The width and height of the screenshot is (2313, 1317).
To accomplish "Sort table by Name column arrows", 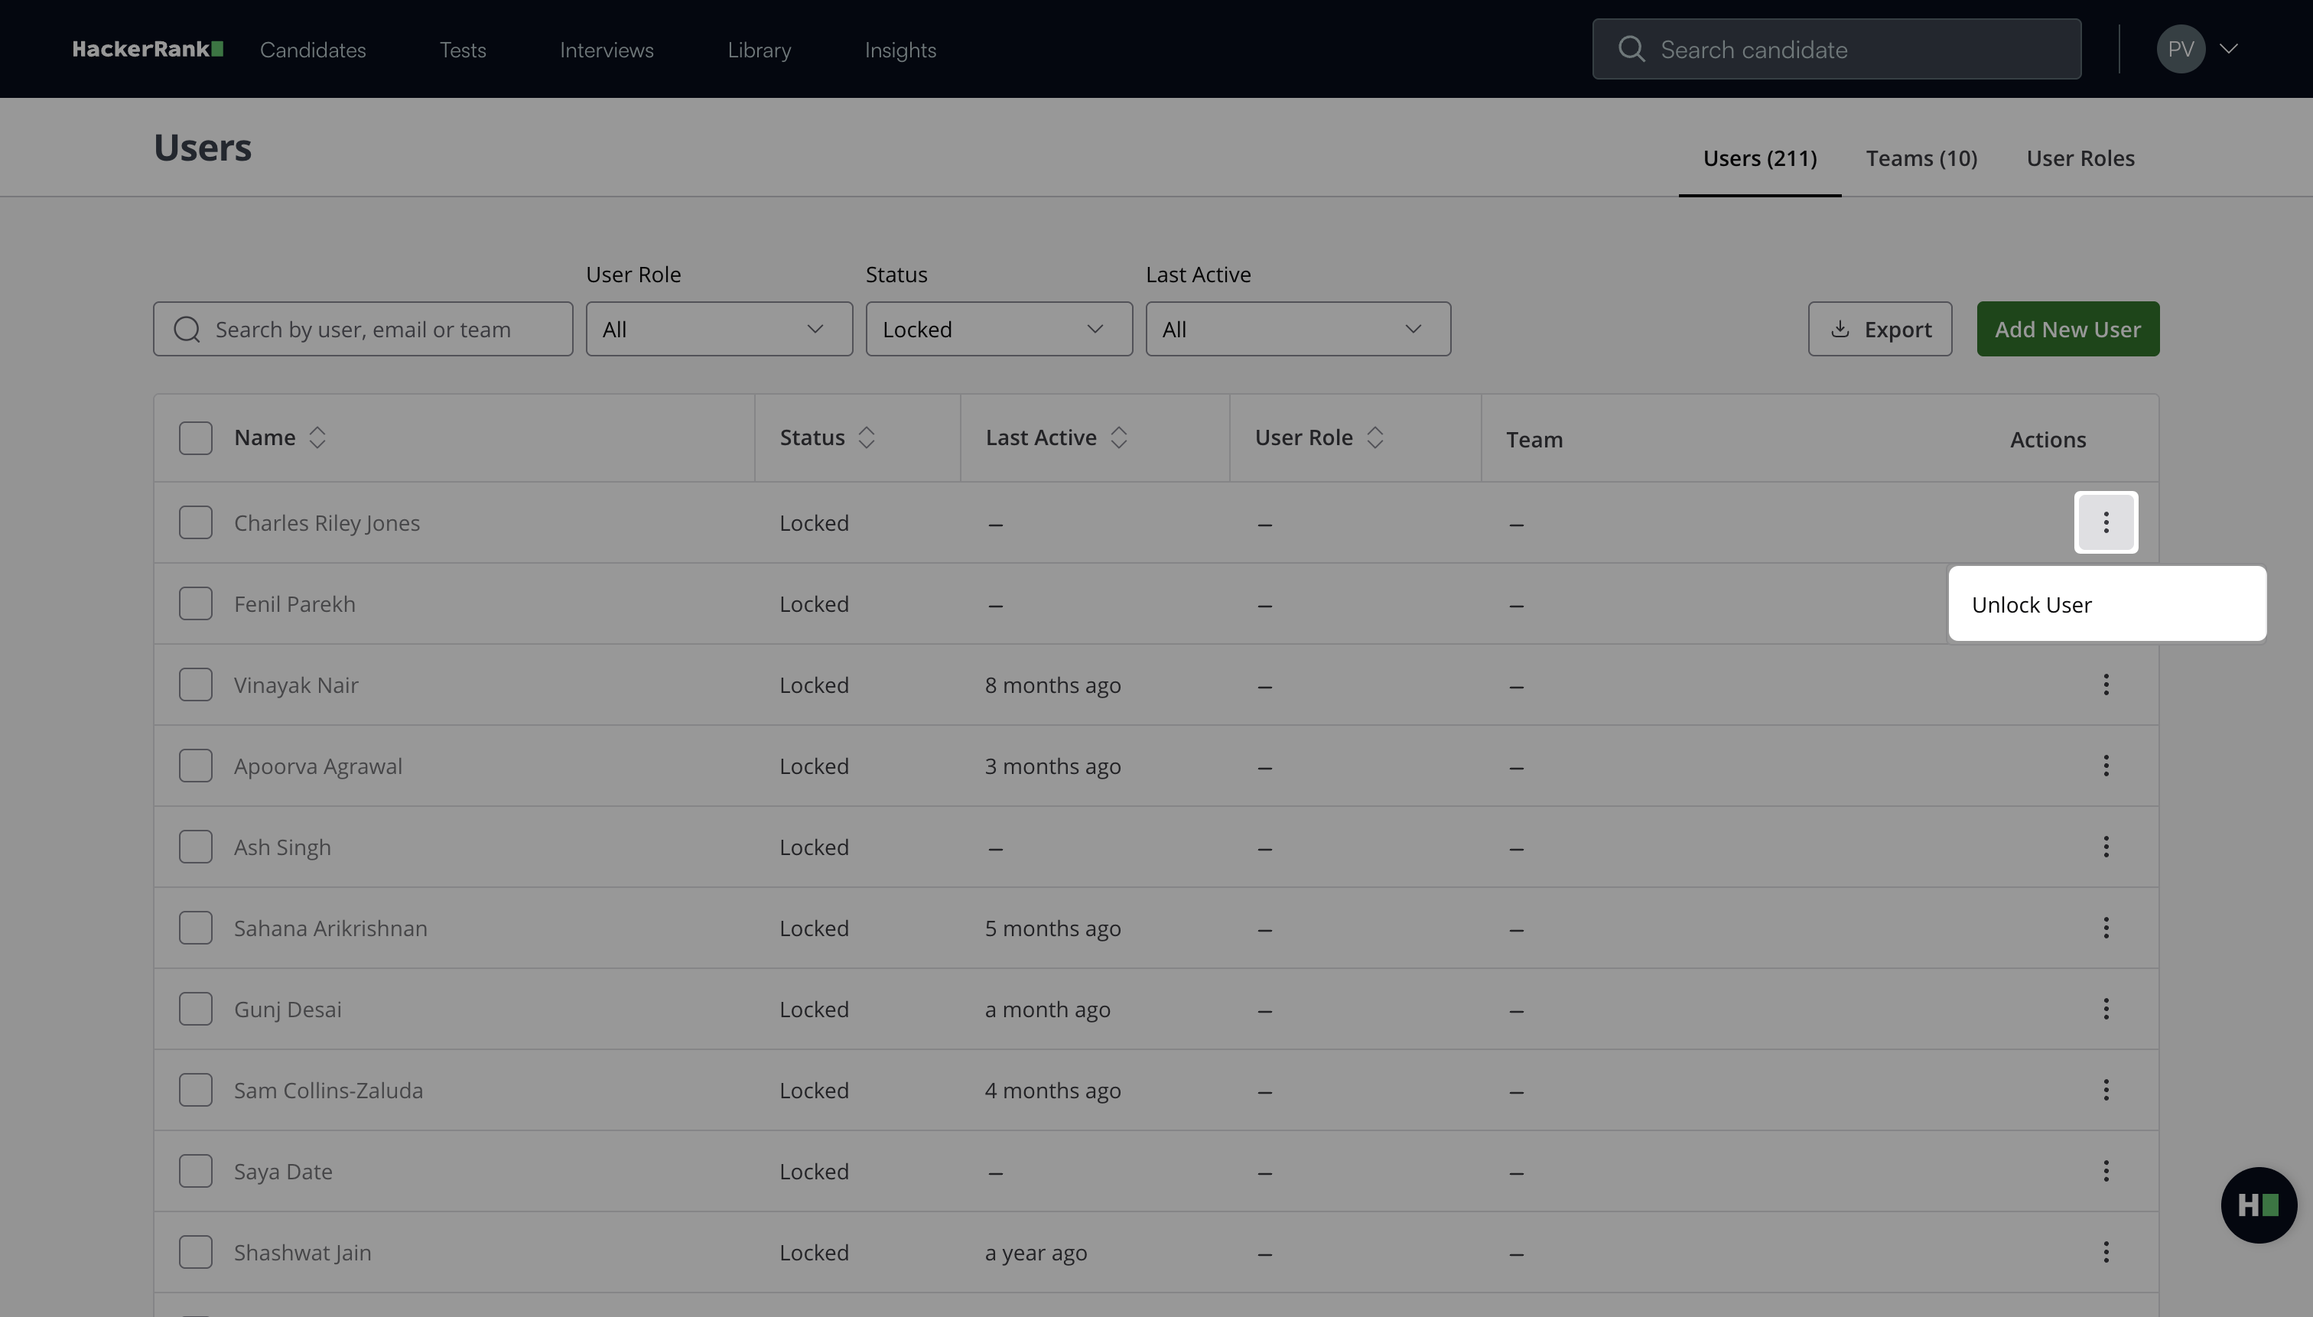I will click(x=317, y=437).
